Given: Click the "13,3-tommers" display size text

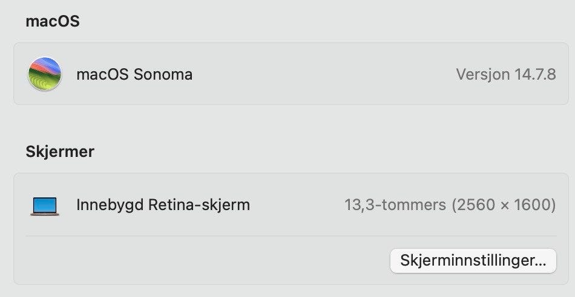Looking at the screenshot, I should [396, 205].
